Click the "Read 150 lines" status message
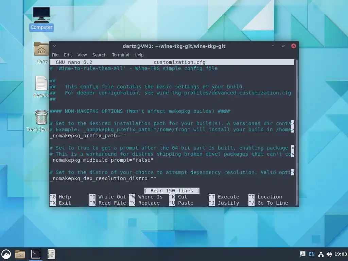Image resolution: width=348 pixels, height=261 pixels. pos(172,191)
